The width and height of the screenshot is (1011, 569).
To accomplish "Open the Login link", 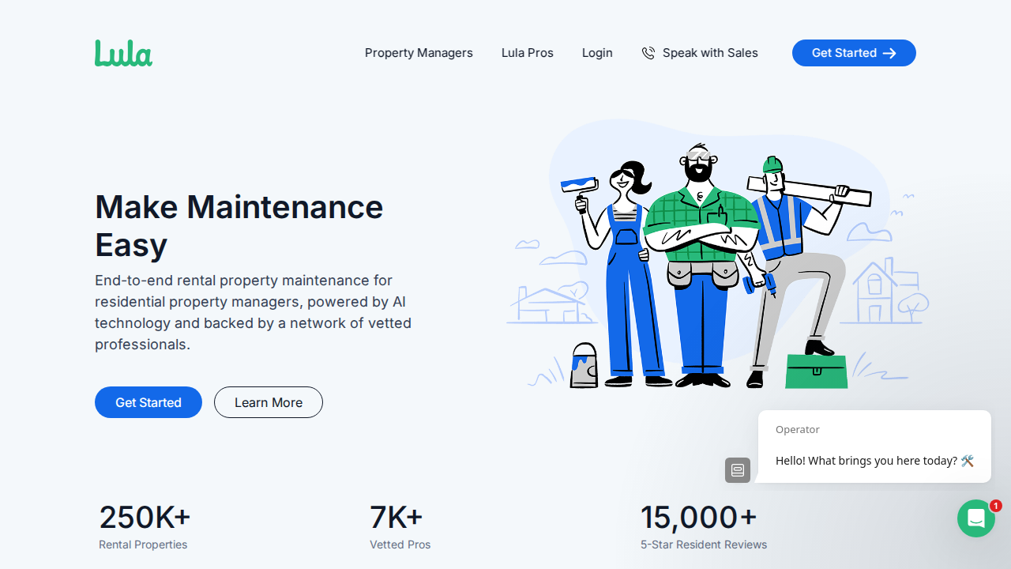I will (x=597, y=53).
